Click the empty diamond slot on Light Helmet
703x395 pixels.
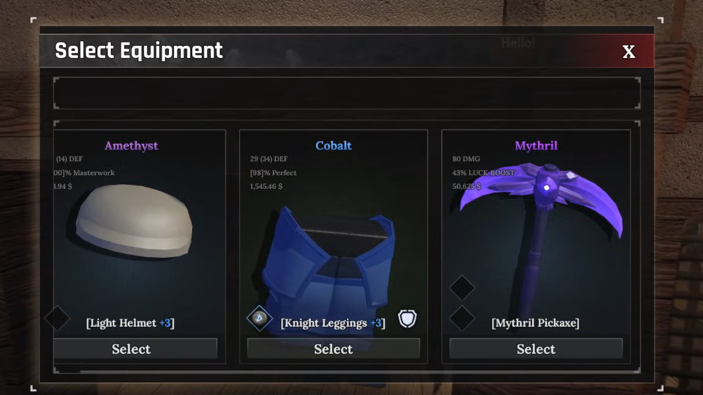pyautogui.click(x=57, y=318)
